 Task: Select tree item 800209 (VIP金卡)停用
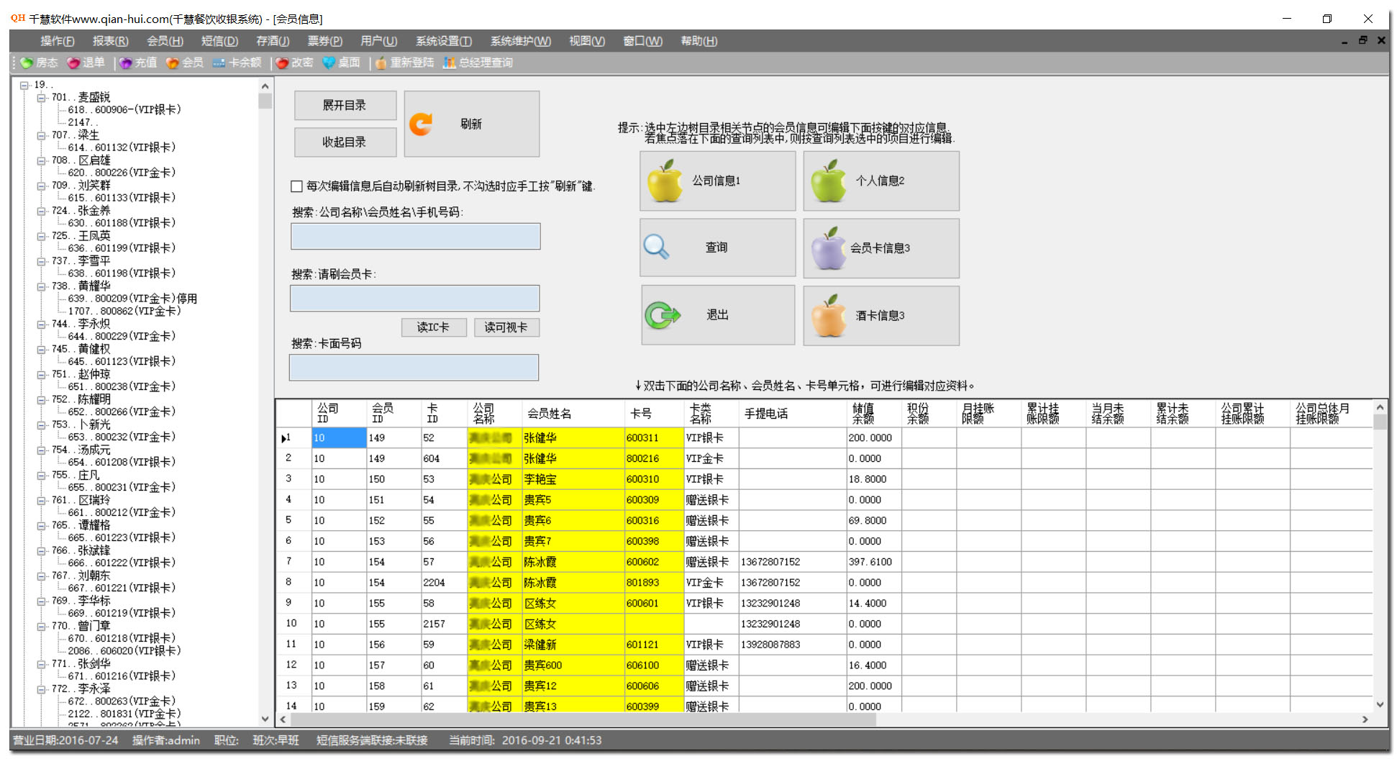tap(132, 299)
